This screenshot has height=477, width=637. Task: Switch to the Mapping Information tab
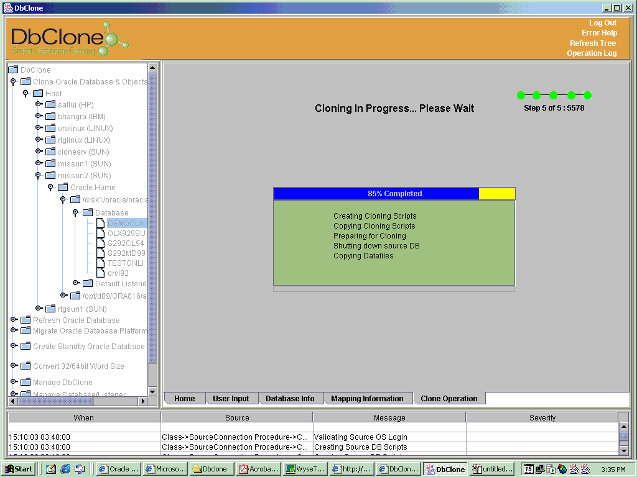[x=367, y=398]
